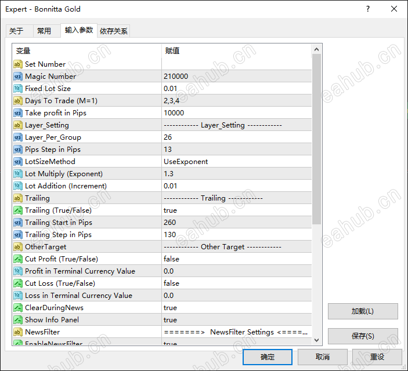This screenshot has width=408, height=371.
Task: Click the string icon beside the Trailing header
Action: coord(17,198)
